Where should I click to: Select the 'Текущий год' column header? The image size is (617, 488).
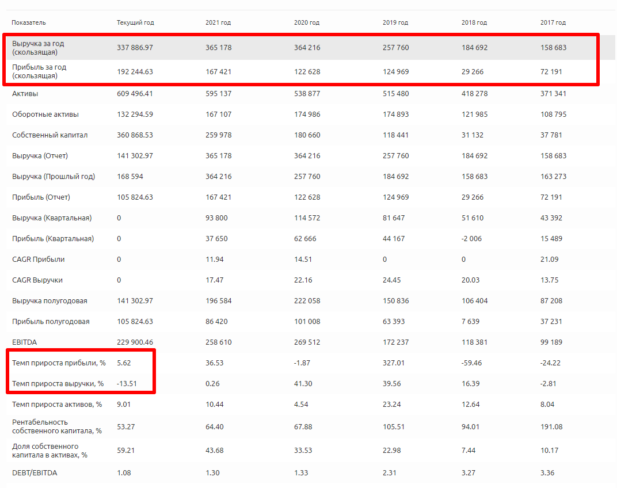tap(135, 22)
